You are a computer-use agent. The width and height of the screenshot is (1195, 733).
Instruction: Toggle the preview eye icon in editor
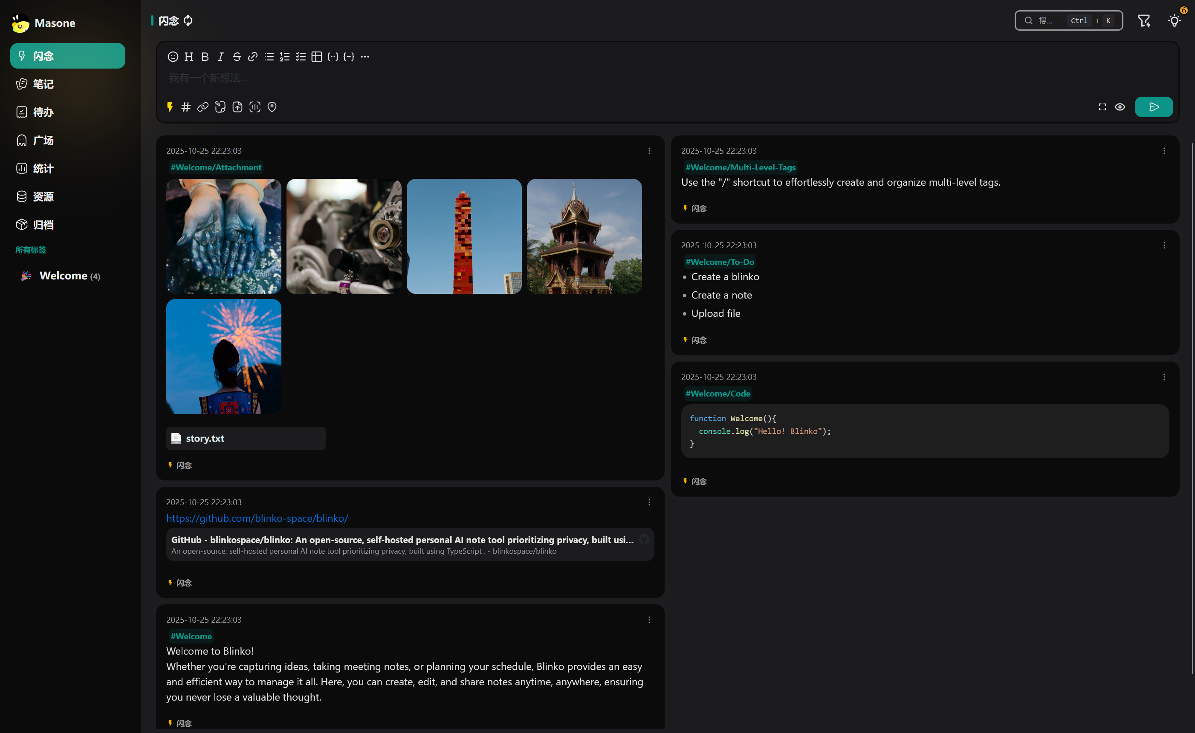pos(1120,106)
